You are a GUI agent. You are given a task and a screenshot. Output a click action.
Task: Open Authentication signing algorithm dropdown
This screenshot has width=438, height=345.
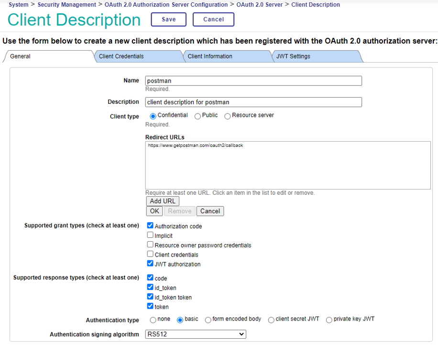coord(196,334)
